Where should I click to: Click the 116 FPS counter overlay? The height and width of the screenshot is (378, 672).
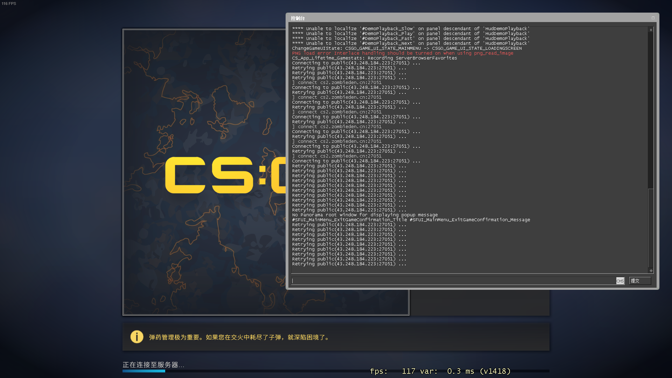tap(9, 3)
